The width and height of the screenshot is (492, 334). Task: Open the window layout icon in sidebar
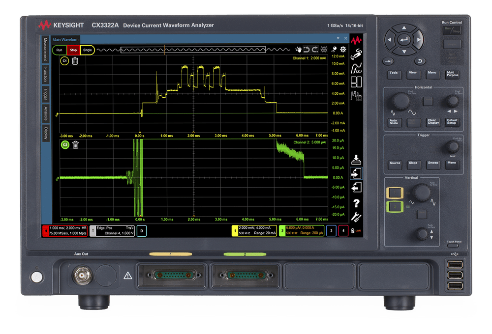(356, 82)
